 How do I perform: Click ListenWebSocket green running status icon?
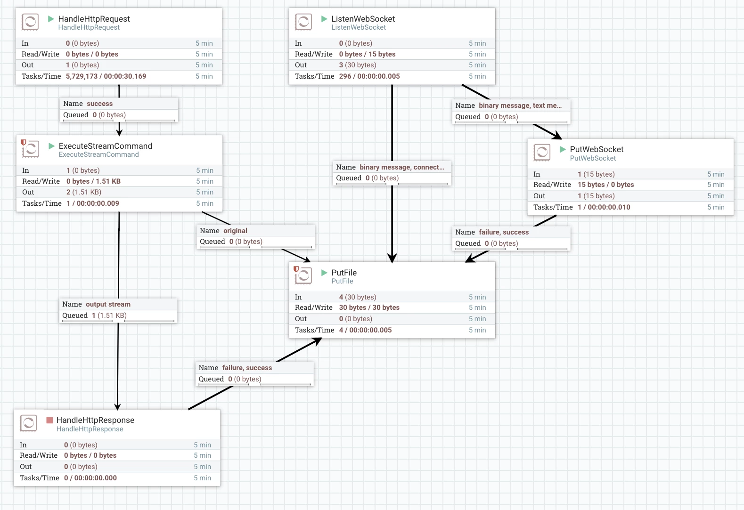[x=324, y=19]
